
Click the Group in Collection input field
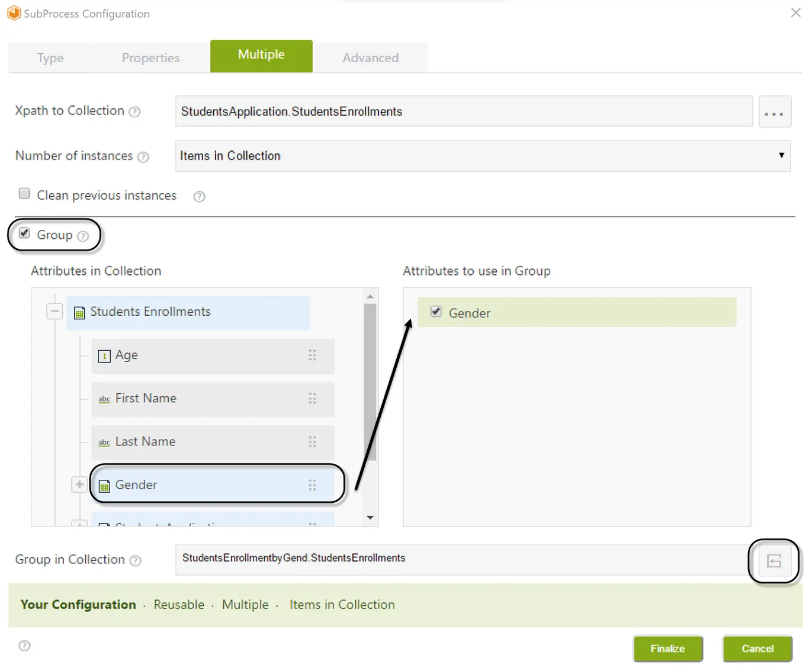click(x=464, y=560)
